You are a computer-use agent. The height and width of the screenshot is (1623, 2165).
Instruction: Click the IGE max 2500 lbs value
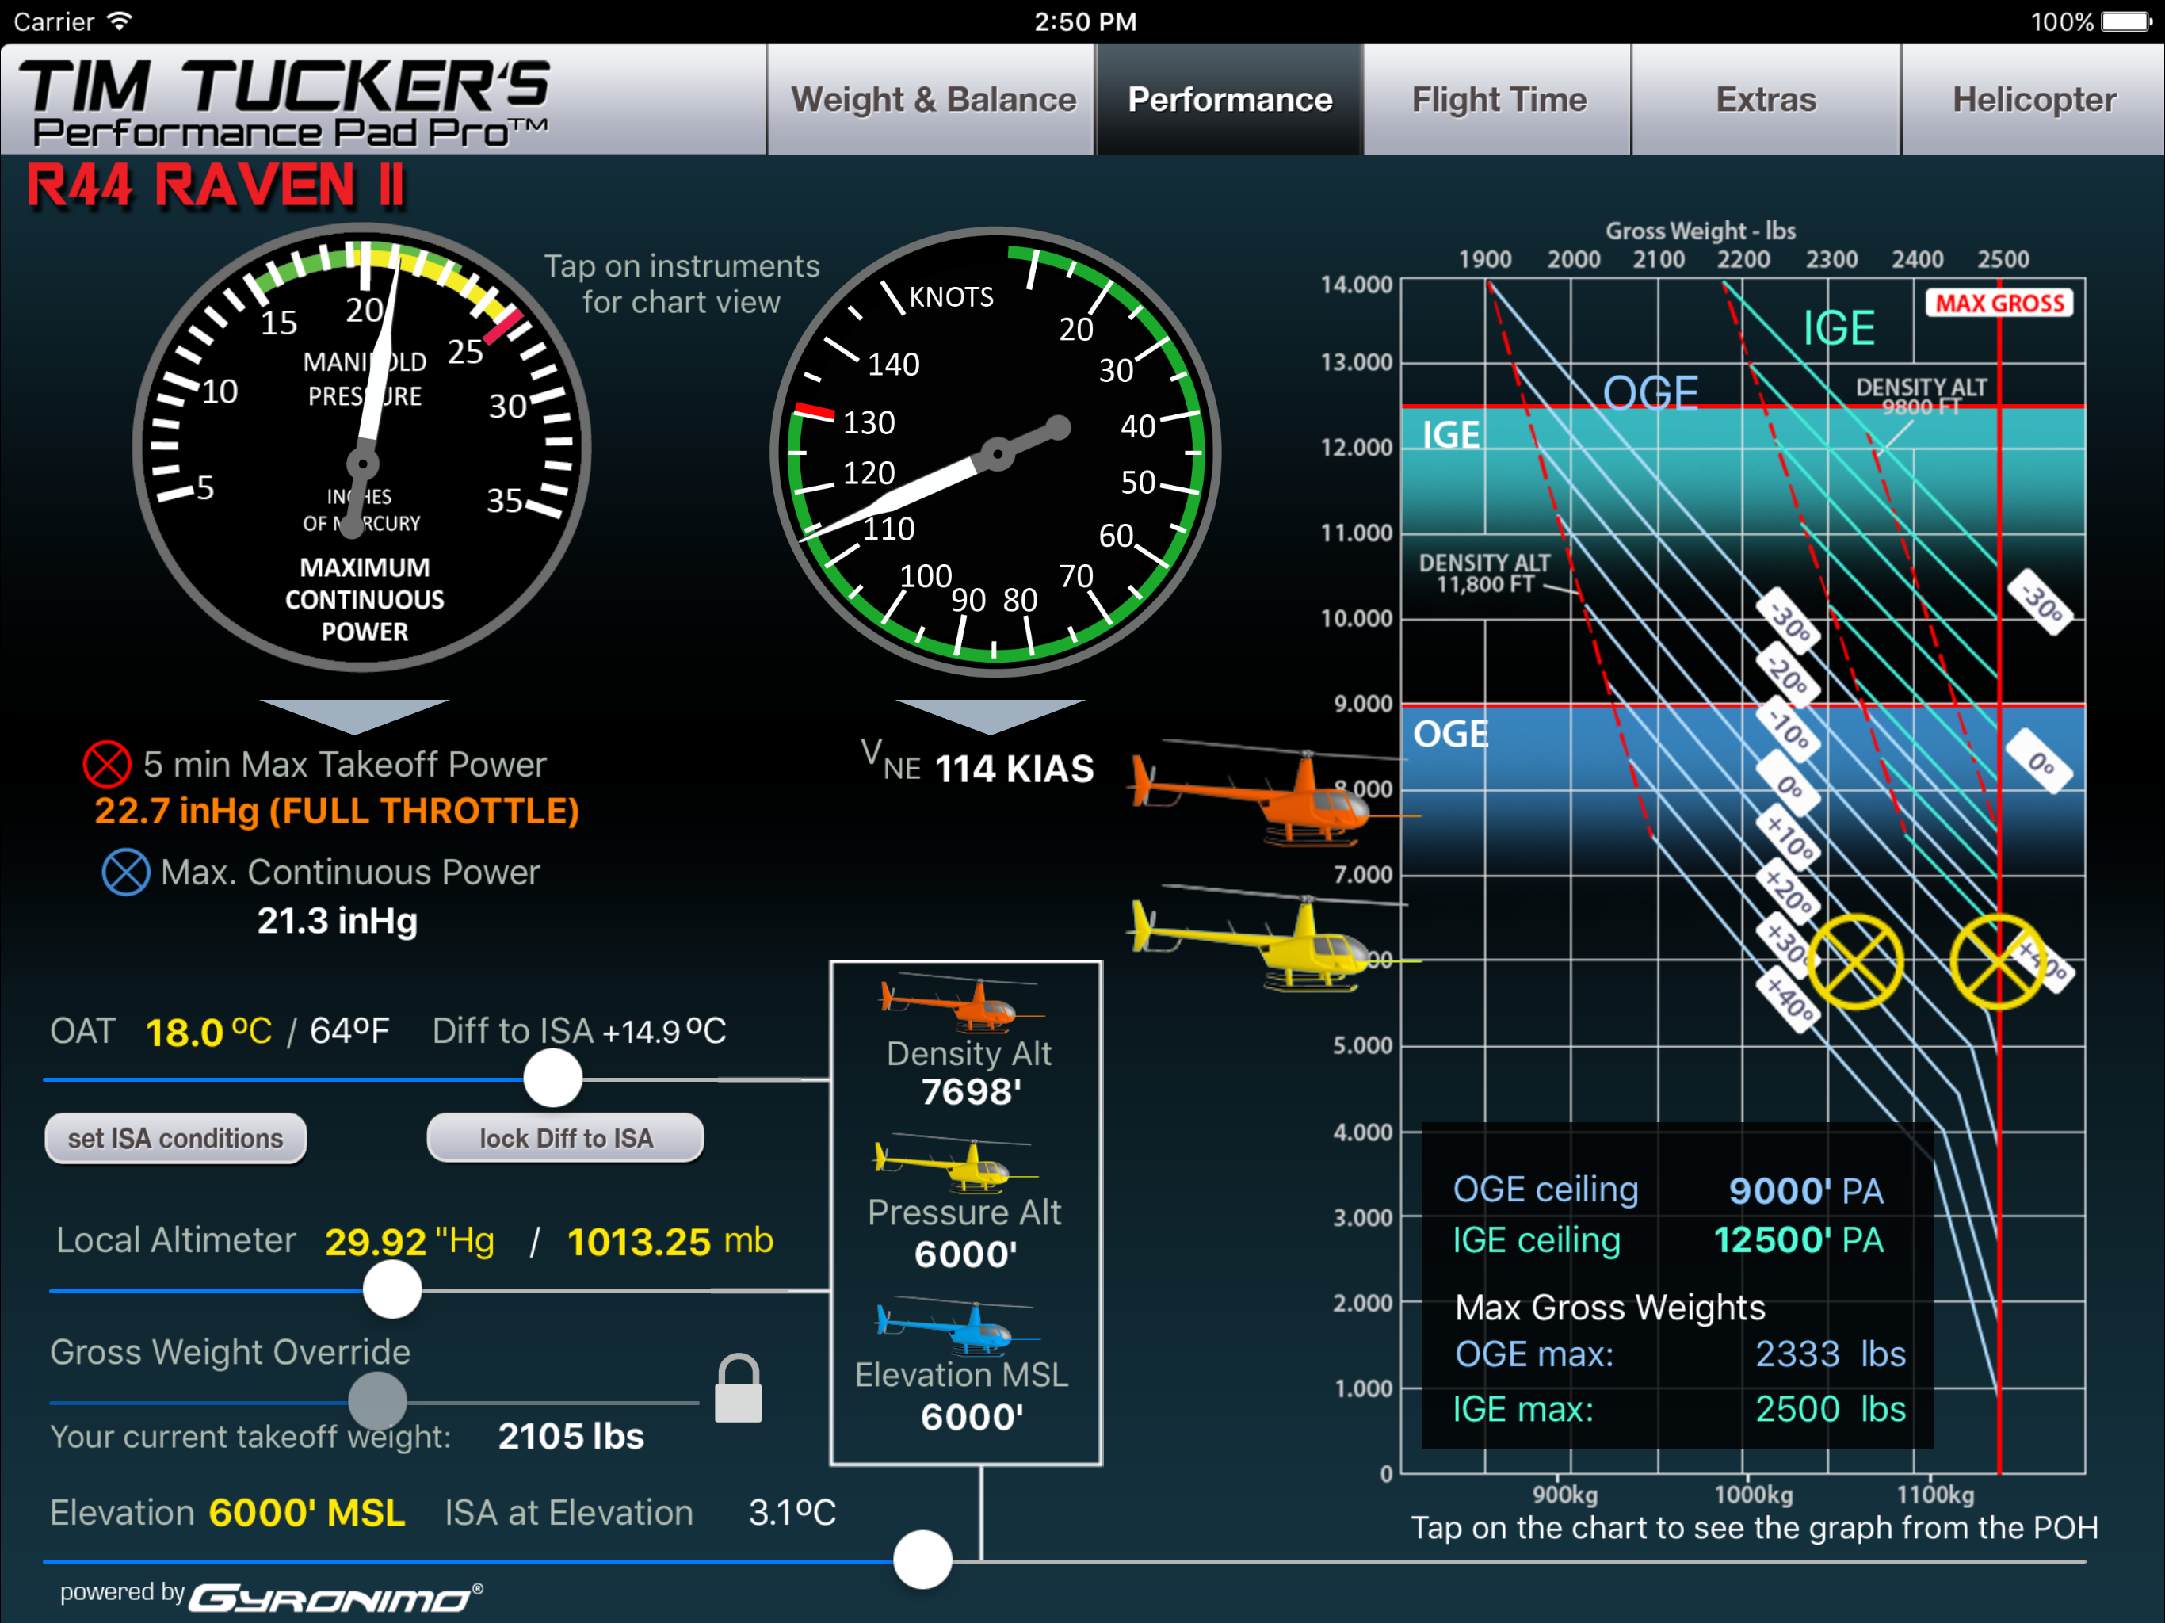1831,1408
